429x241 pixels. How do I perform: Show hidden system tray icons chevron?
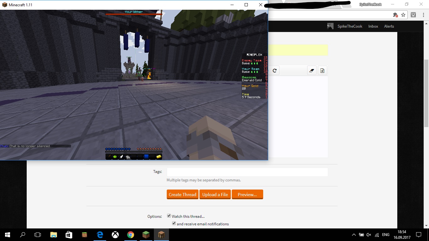[x=354, y=235]
